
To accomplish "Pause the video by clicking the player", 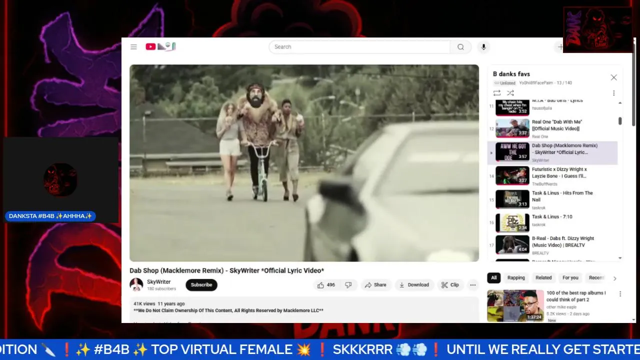I will click(304, 163).
